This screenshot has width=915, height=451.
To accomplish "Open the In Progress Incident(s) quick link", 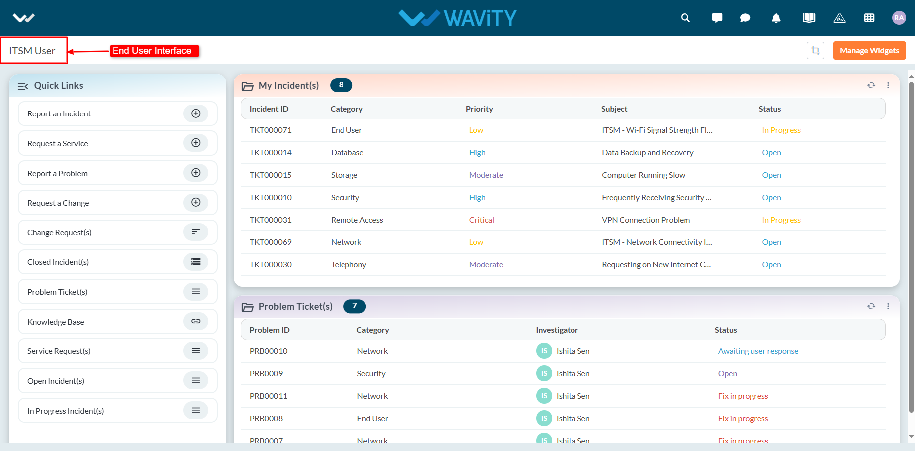I will pos(117,411).
